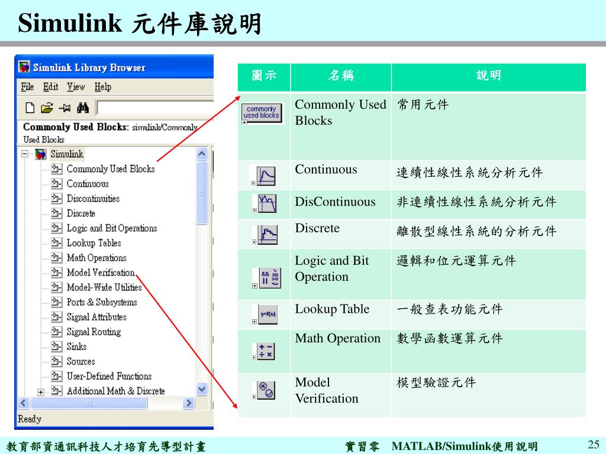Click the Math Operation icon in table

(x=266, y=351)
